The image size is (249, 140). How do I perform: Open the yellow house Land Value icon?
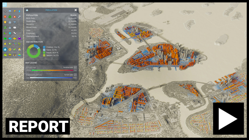(5, 44)
